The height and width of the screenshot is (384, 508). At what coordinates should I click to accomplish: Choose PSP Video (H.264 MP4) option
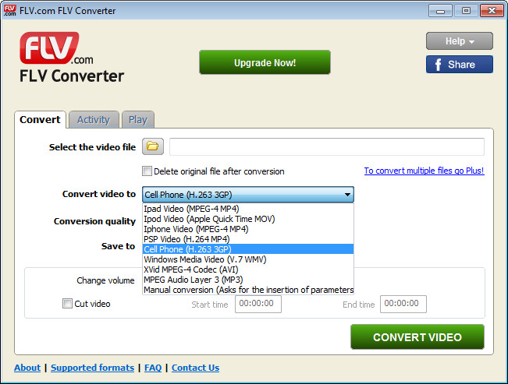248,239
